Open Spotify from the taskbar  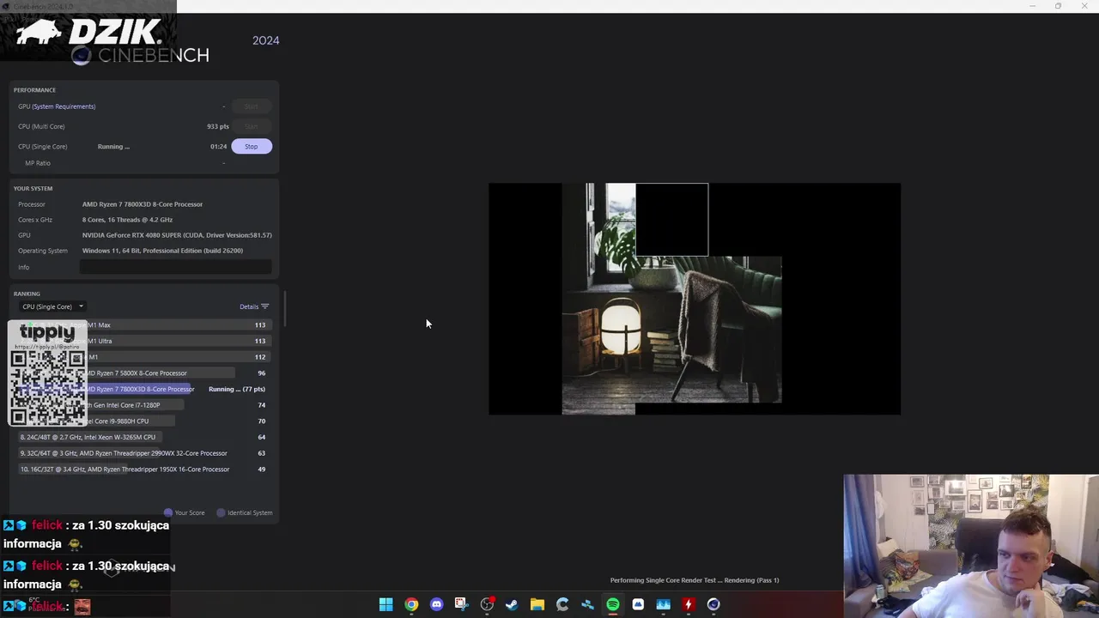(612, 604)
